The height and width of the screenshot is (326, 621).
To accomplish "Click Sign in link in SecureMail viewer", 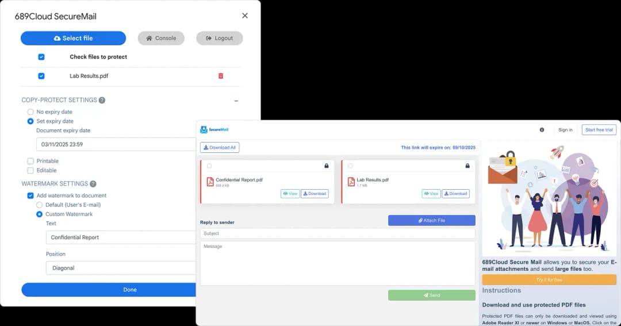I will (565, 129).
